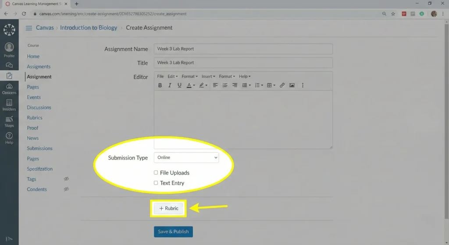The width and height of the screenshot is (449, 245).
Task: Open the numbered list dropdown
Action: pos(259,85)
